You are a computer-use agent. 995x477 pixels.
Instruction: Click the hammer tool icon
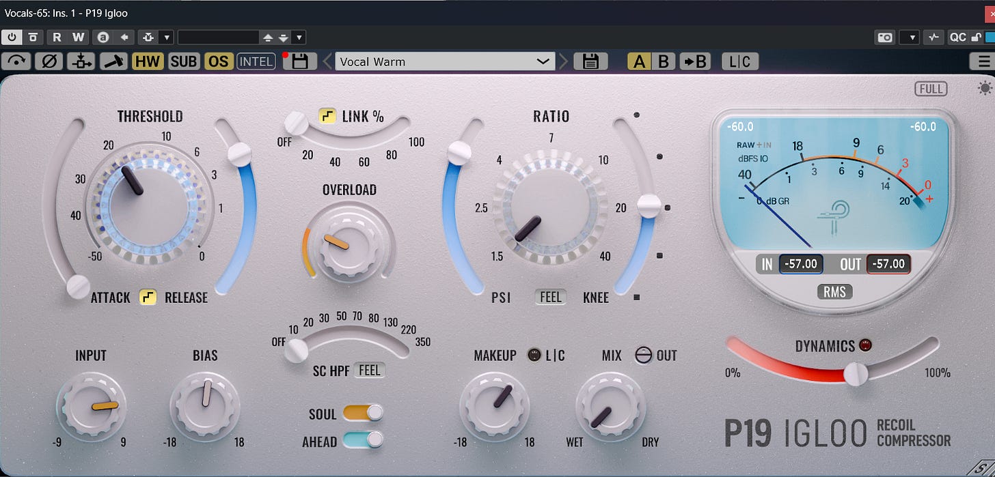[x=113, y=61]
